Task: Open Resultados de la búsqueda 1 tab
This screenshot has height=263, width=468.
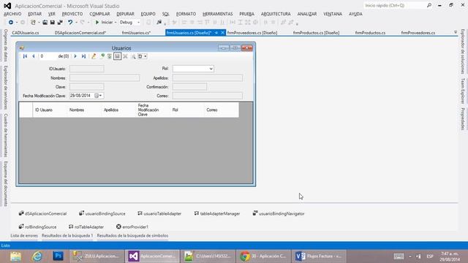Action: [x=67, y=235]
